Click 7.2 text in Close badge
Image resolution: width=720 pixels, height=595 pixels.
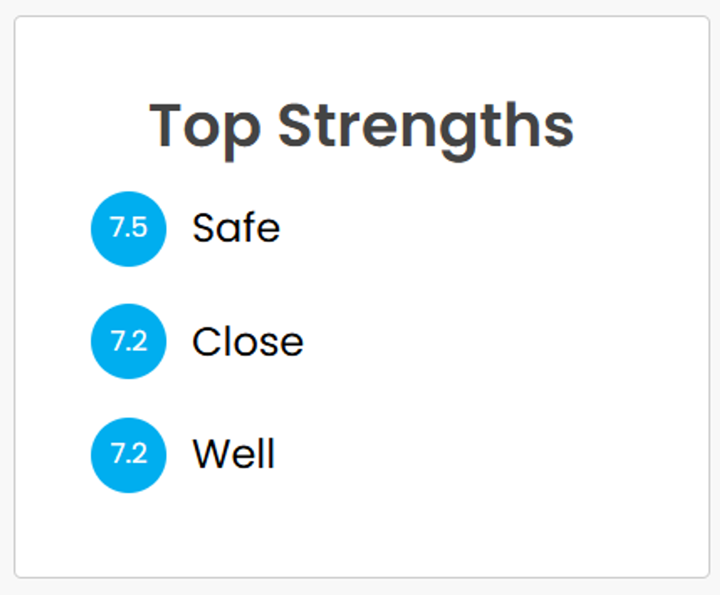[x=128, y=342]
